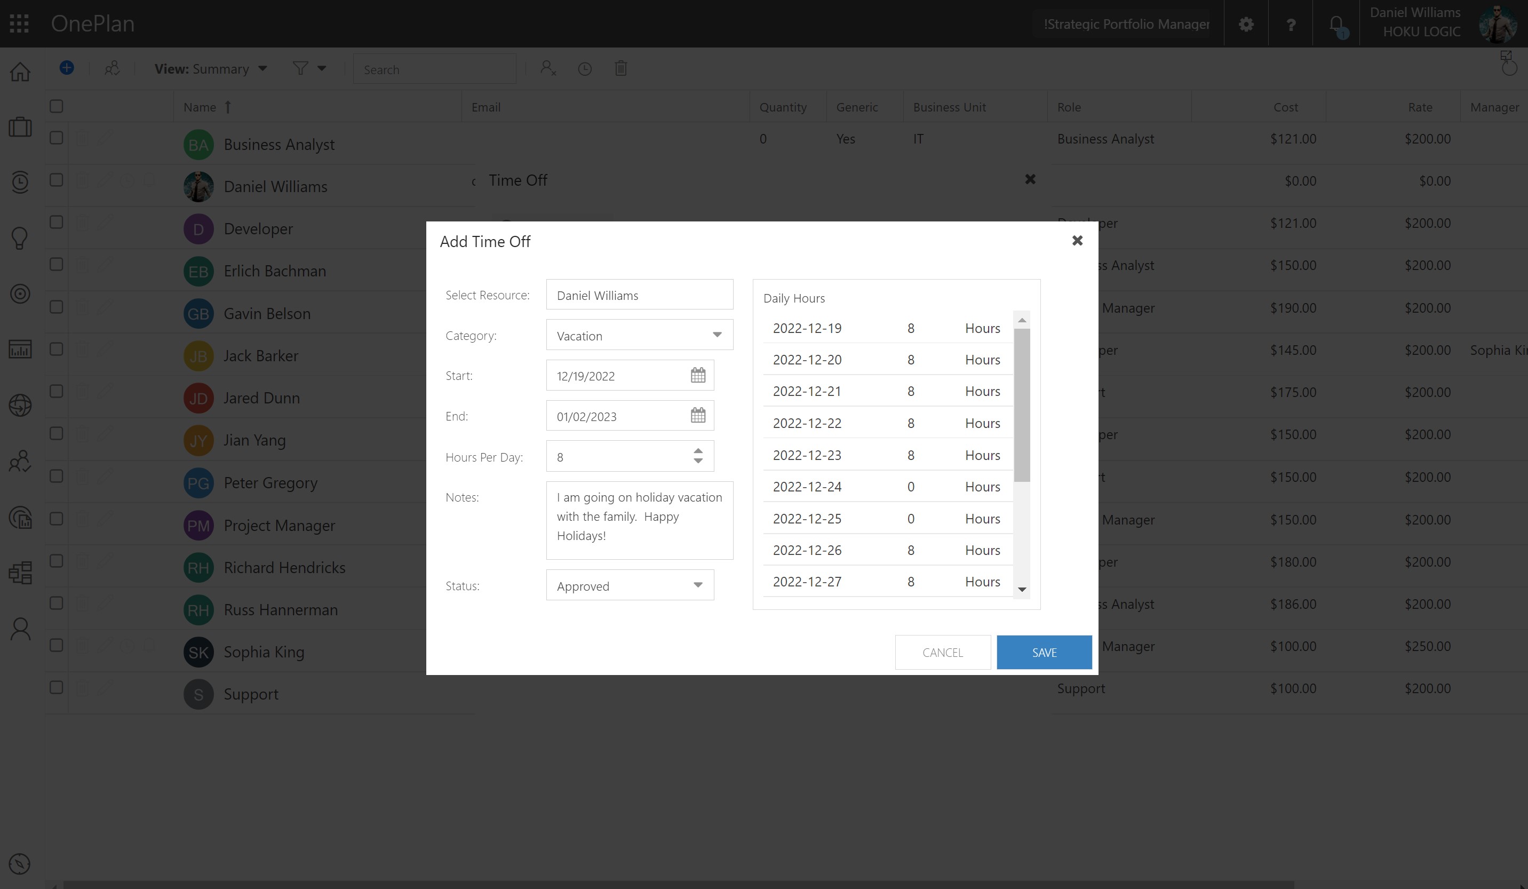Viewport: 1528px width, 889px height.
Task: Open the globe arrow sidebar icon
Action: [20, 405]
